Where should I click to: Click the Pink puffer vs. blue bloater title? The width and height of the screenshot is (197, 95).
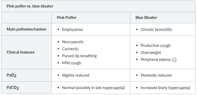[x=30, y=6]
